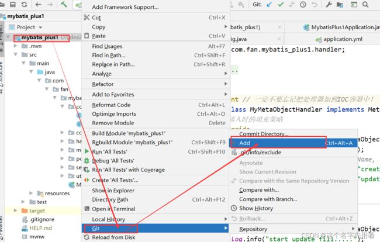This screenshot has width=380, height=242.
Task: Click the Git Rollback undo icon
Action: (x=315, y=4)
